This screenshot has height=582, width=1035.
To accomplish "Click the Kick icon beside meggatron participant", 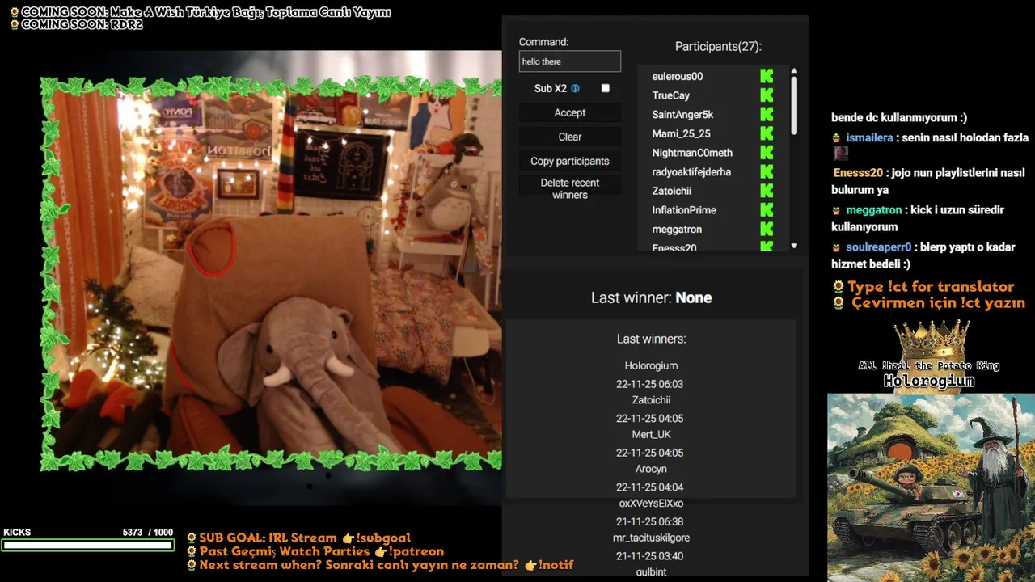I will (767, 230).
